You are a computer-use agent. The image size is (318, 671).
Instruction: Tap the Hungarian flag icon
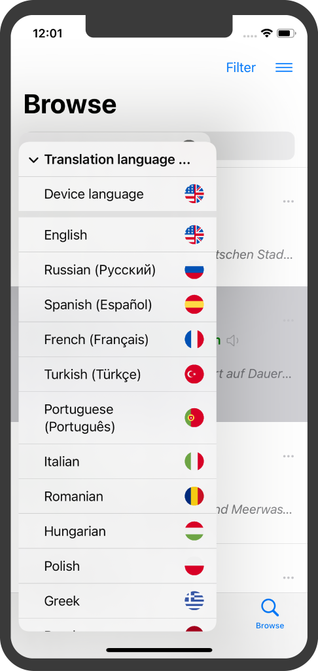194,531
